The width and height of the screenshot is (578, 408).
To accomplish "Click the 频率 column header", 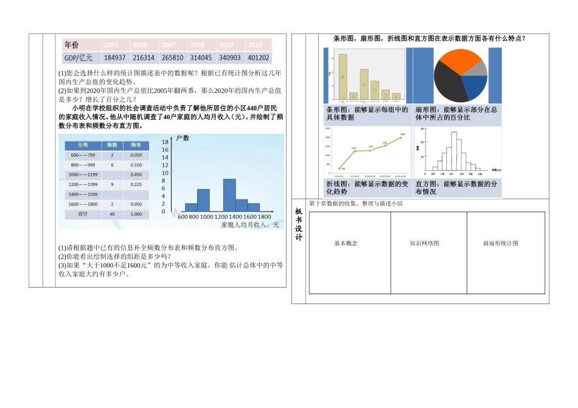I will pyautogui.click(x=136, y=145).
